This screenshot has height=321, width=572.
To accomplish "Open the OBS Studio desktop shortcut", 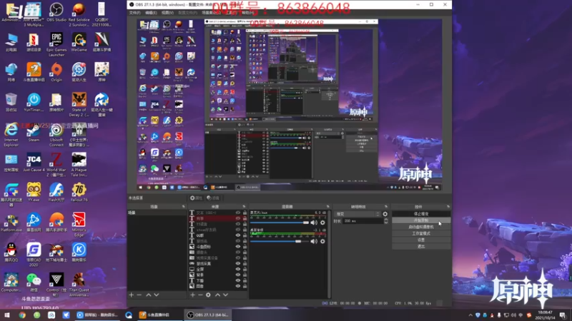I will tap(56, 13).
